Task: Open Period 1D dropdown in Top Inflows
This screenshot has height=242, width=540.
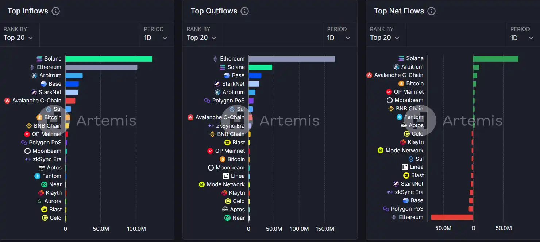Action: point(156,38)
